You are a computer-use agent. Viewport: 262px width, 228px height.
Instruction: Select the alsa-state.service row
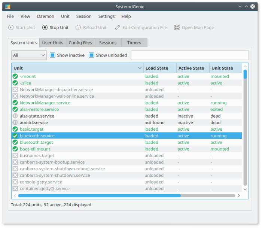37,116
